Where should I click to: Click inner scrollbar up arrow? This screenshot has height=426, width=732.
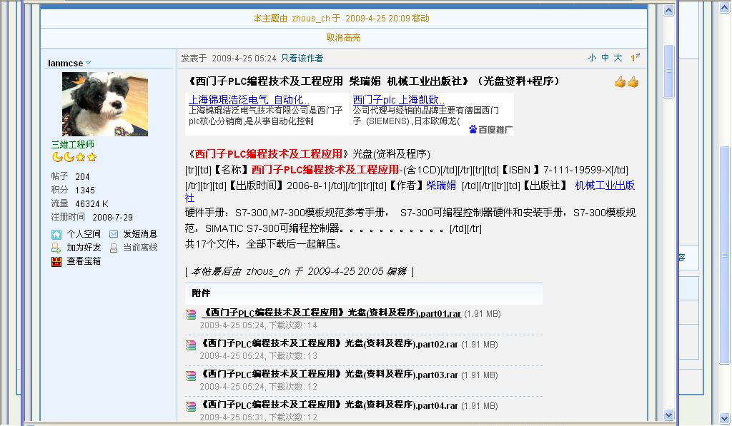tap(668, 10)
